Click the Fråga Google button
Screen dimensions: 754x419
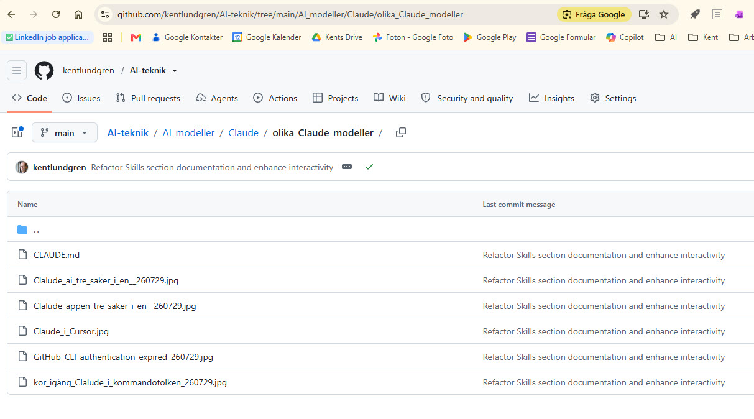pyautogui.click(x=594, y=14)
